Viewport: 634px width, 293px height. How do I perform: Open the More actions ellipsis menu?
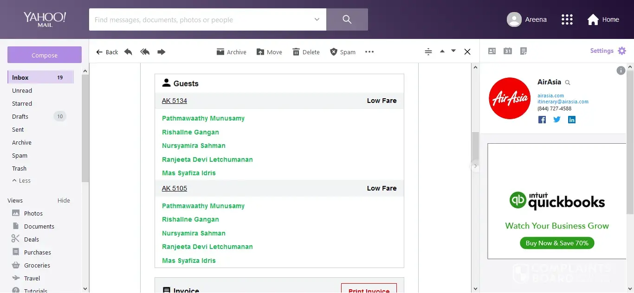(369, 52)
